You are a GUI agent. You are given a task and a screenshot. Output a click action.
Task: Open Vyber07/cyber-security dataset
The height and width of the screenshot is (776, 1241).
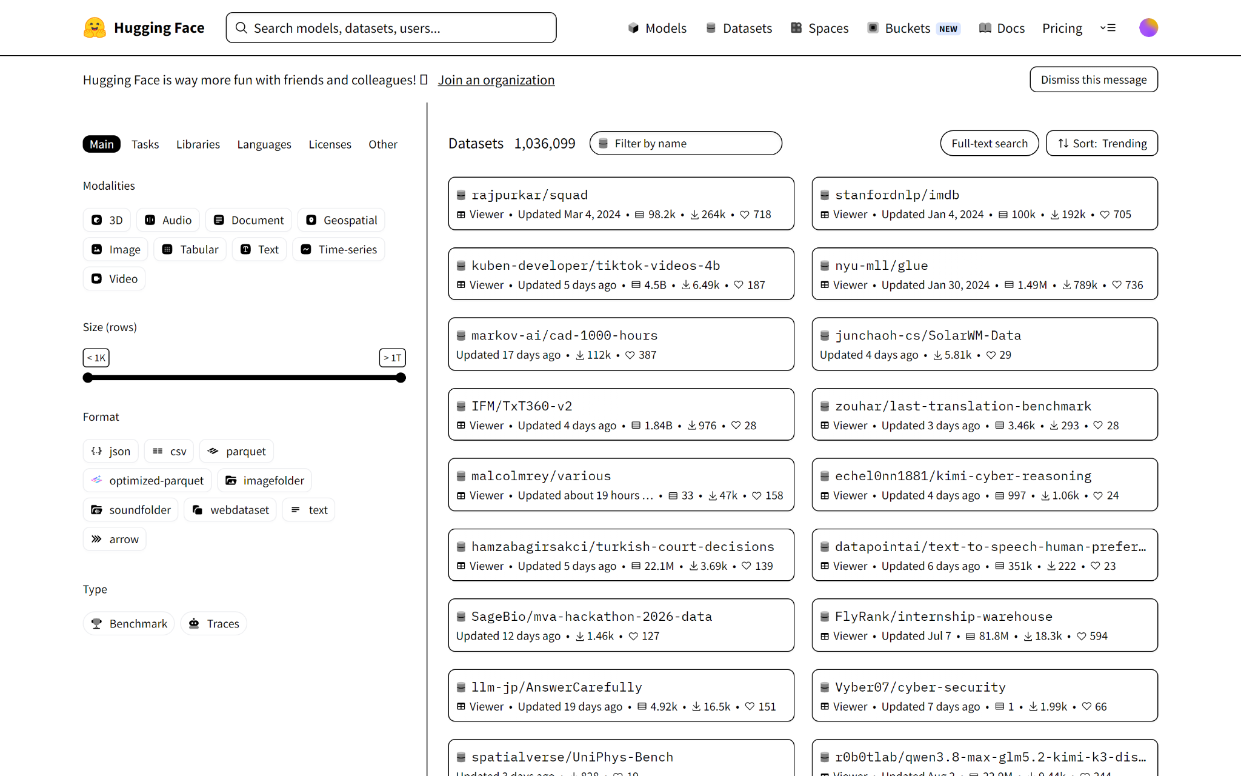pos(985,695)
